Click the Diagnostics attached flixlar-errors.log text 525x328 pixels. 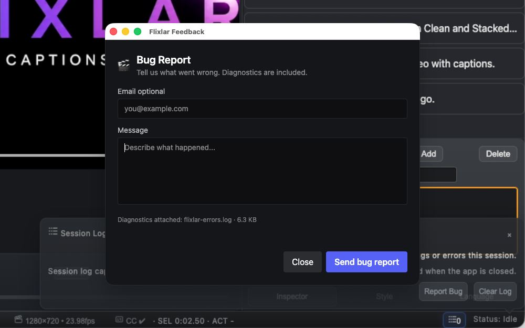187,220
